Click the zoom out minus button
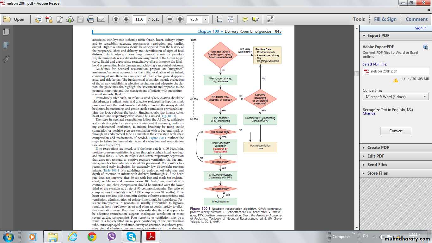 tap(170, 19)
